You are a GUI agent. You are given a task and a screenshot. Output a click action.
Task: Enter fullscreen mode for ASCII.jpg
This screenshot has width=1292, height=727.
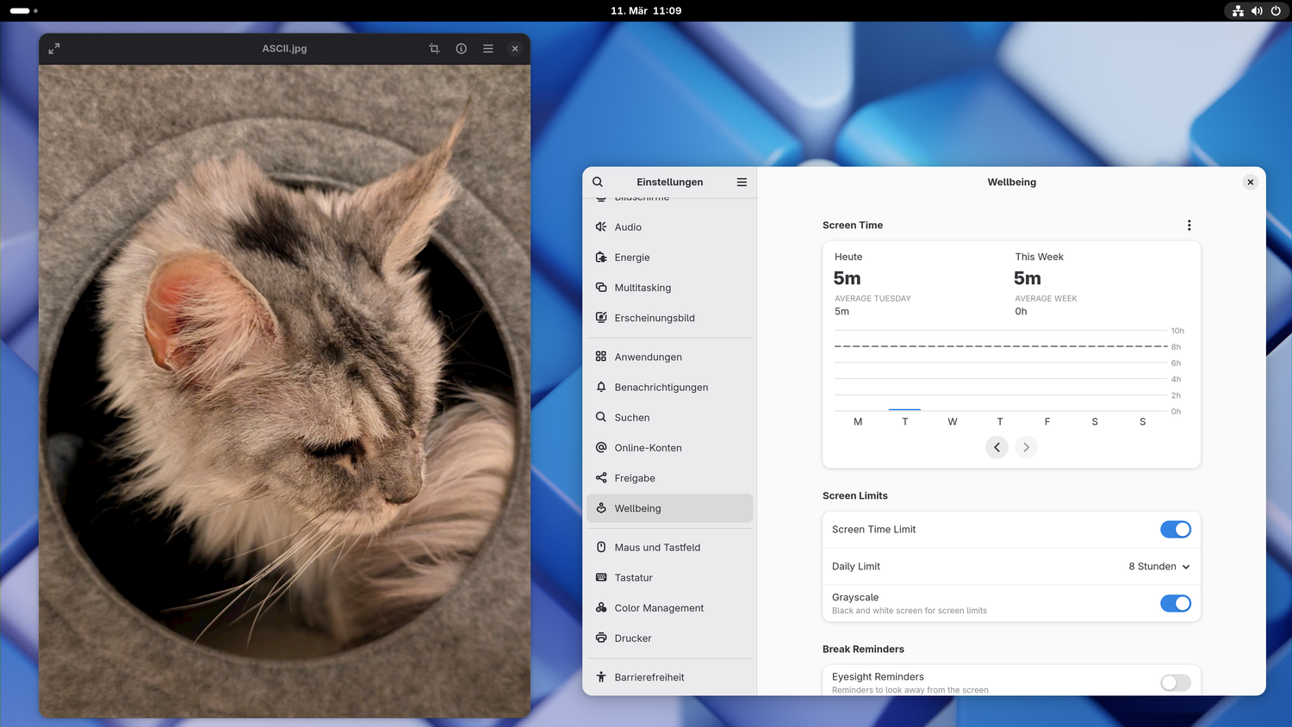[53, 48]
